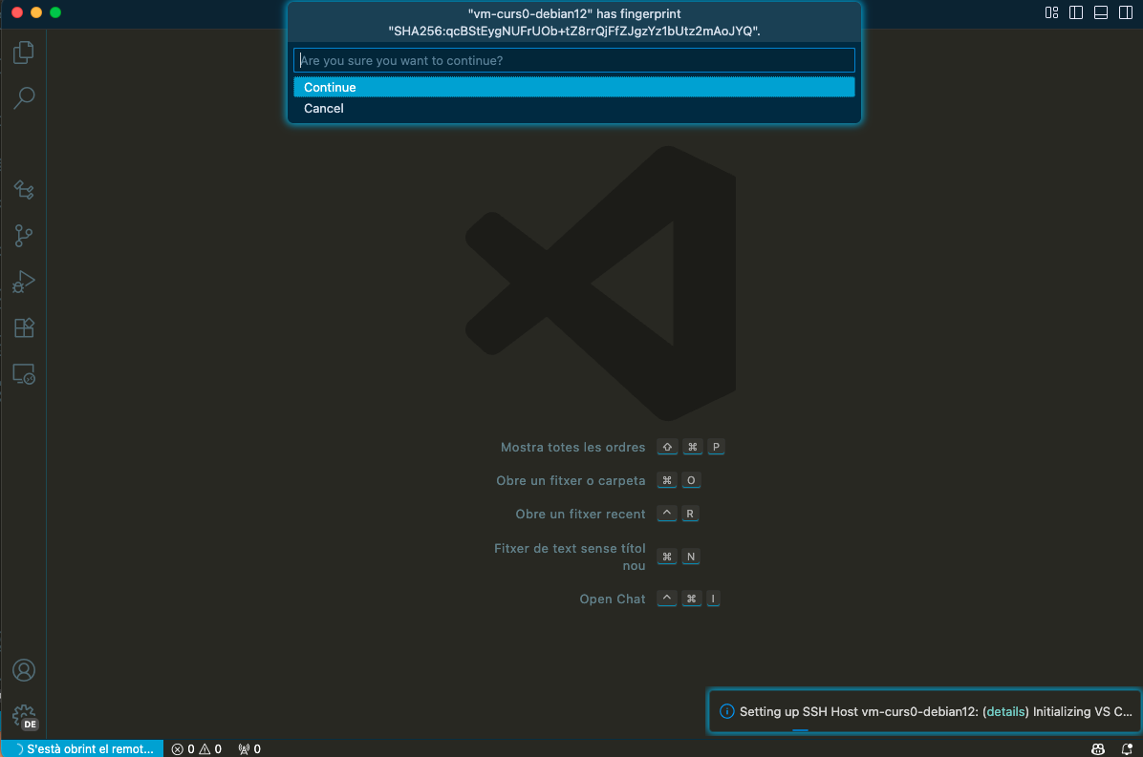Open the Accounts menu icon
Image resolution: width=1143 pixels, height=757 pixels.
tap(23, 670)
